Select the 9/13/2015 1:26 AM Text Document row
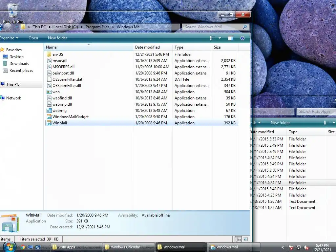 click(293, 201)
